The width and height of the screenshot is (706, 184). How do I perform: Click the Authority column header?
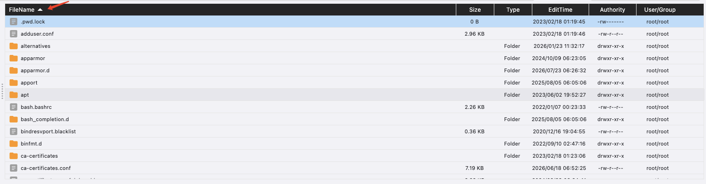tap(613, 9)
